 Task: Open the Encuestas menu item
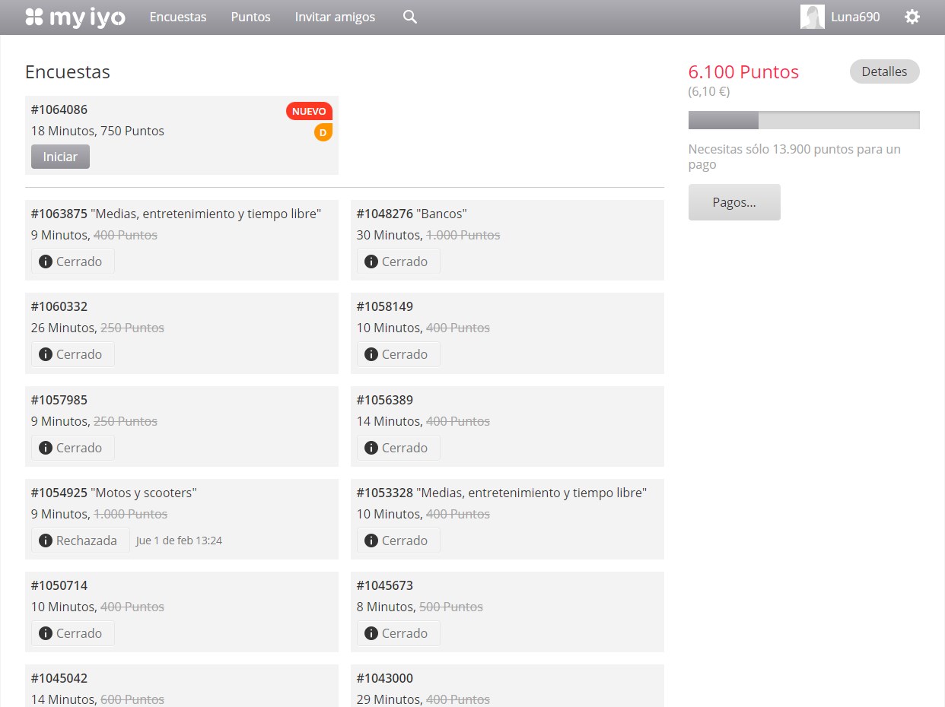click(x=178, y=17)
